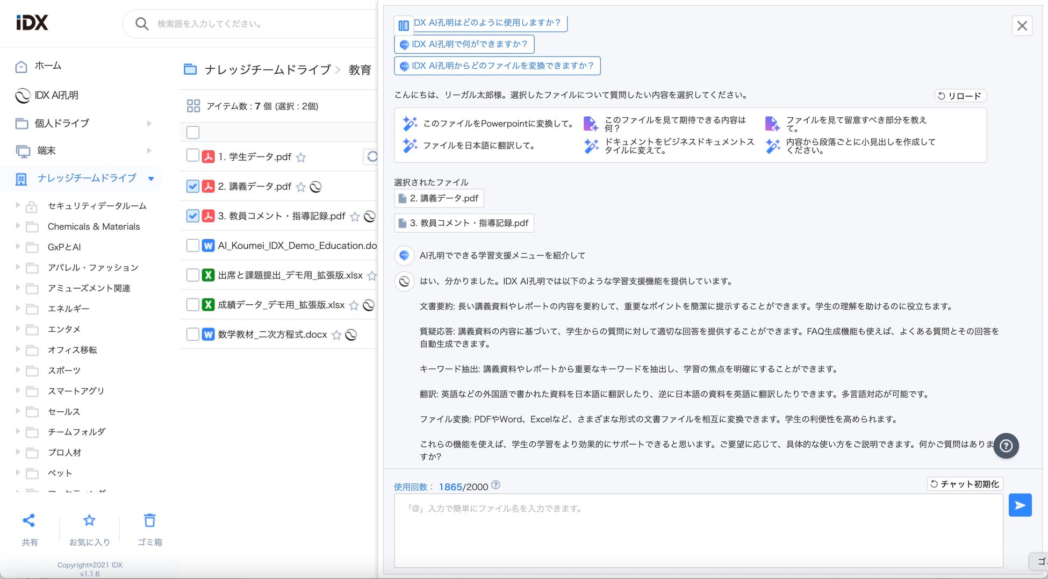Screen dimensions: 1048x579
Task: Close the AI孔明 chat panel
Action: coord(1022,26)
